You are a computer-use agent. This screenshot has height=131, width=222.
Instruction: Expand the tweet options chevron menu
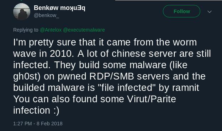tap(210, 12)
